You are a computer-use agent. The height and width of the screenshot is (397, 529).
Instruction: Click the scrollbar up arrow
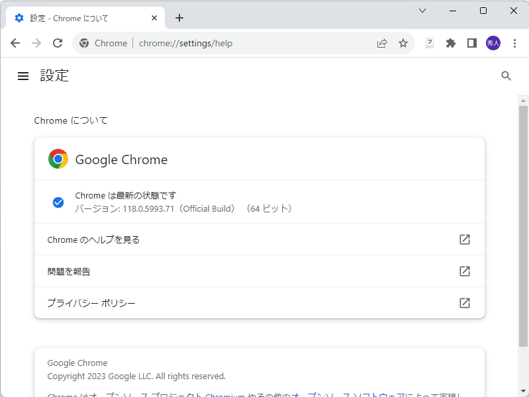click(523, 101)
